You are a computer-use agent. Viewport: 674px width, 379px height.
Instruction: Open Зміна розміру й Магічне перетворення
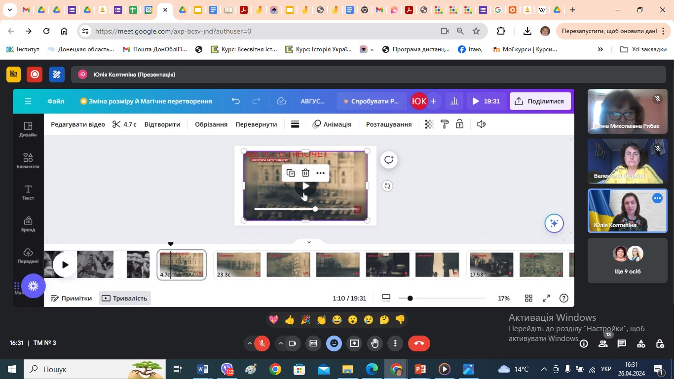(146, 101)
